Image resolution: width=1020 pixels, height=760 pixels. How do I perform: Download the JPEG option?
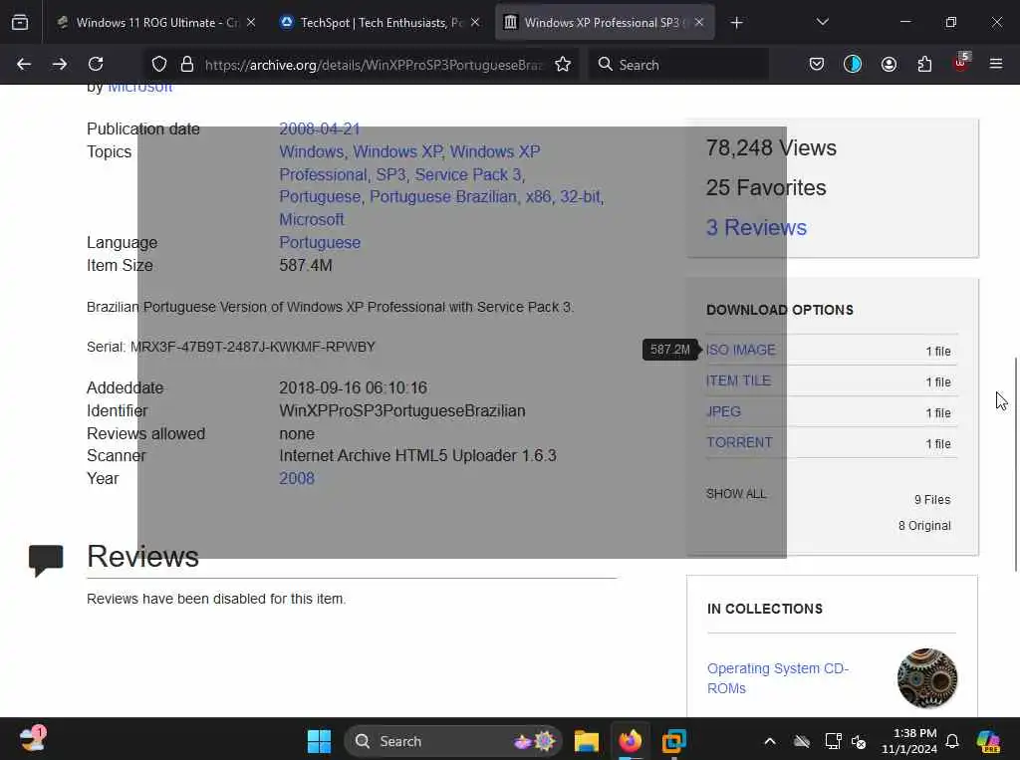(x=723, y=412)
